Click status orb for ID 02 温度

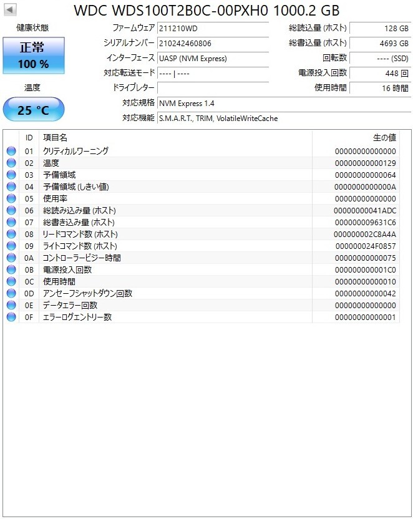[11, 163]
